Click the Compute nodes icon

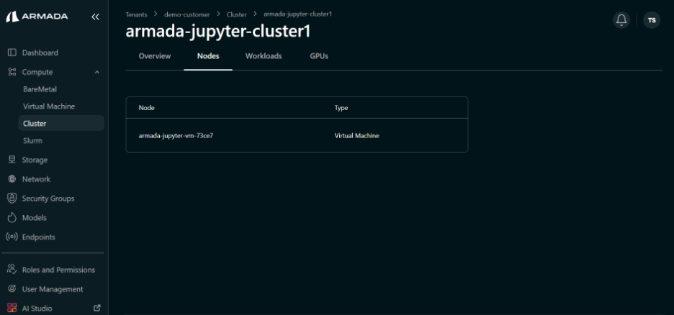point(12,72)
